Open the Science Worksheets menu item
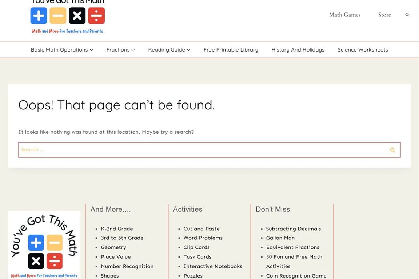This screenshot has height=279, width=419. click(x=362, y=50)
